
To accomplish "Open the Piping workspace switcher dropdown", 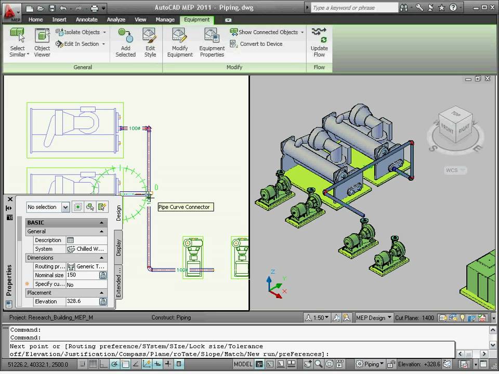I will pyautogui.click(x=370, y=364).
